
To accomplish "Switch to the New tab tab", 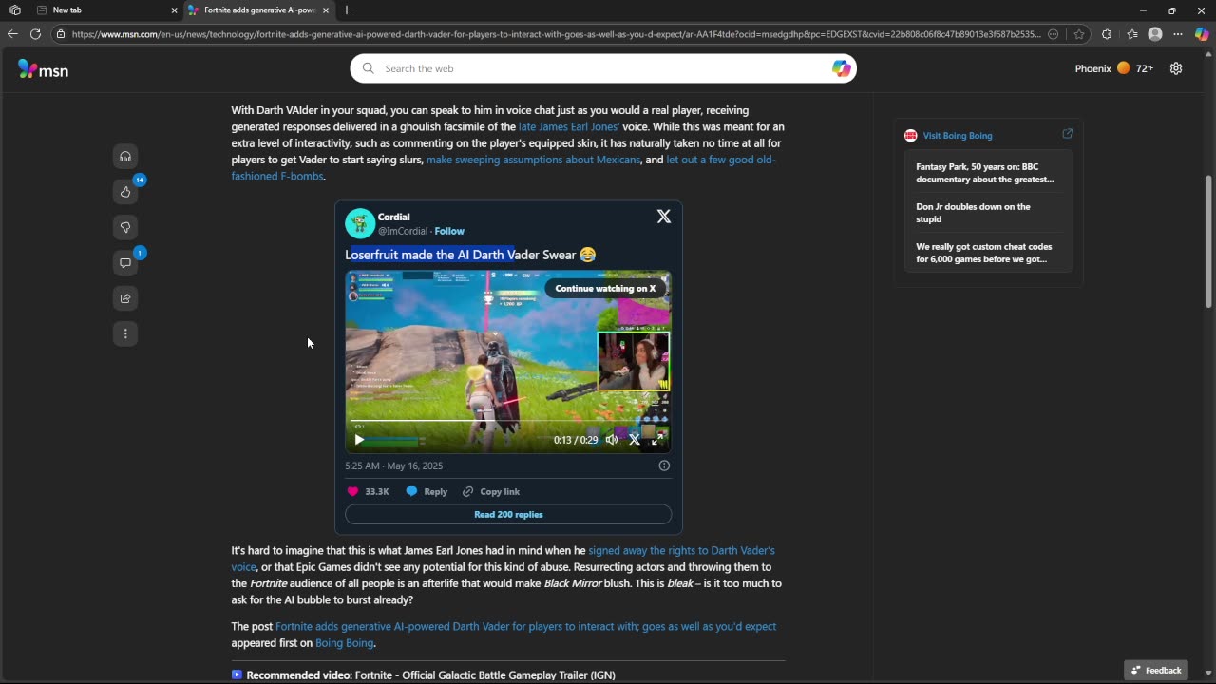I will pyautogui.click(x=104, y=9).
